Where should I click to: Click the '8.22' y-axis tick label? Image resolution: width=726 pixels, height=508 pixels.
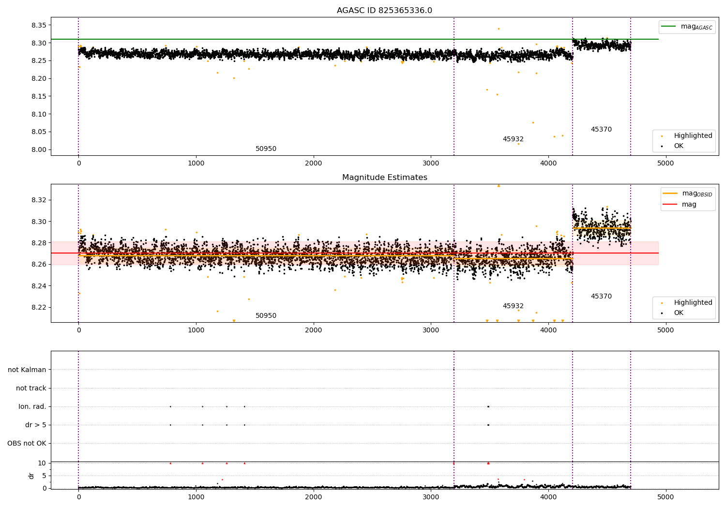(x=39, y=307)
